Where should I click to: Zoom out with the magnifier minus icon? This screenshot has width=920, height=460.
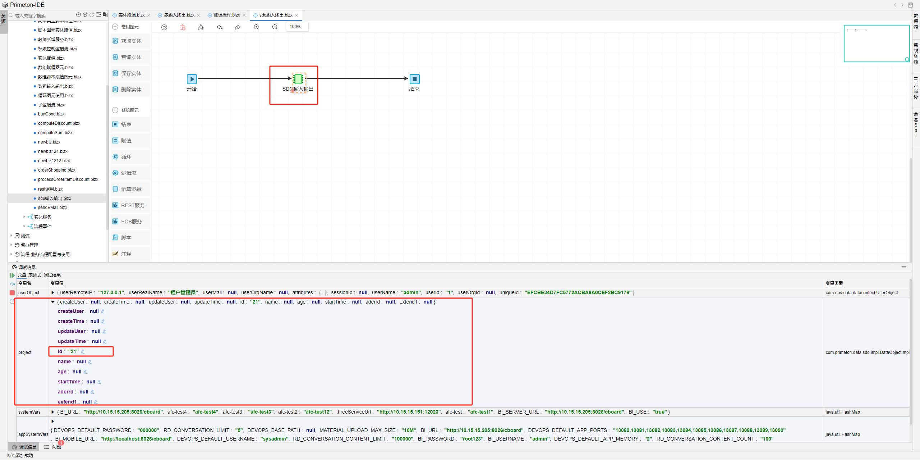275,27
